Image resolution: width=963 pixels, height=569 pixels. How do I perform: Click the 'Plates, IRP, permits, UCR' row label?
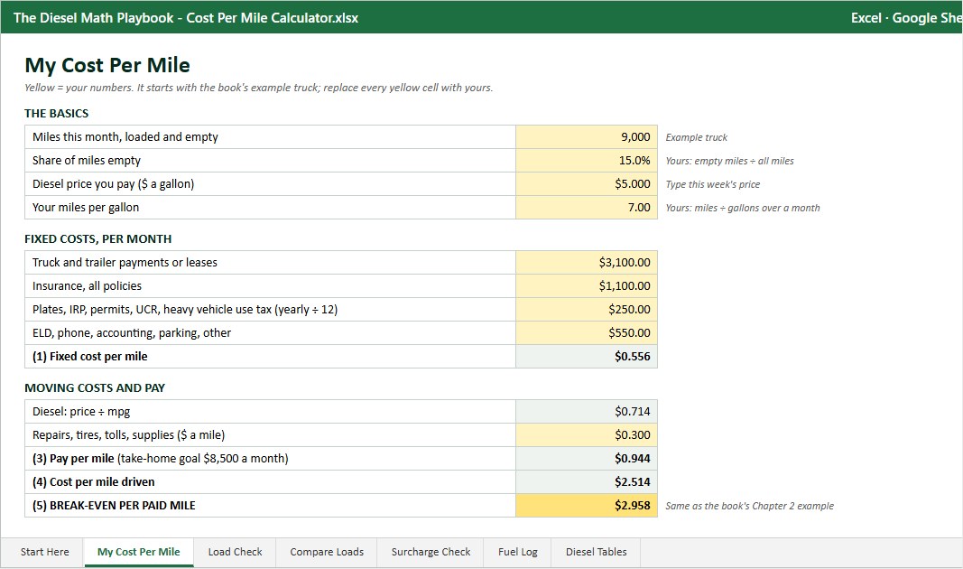tap(185, 309)
